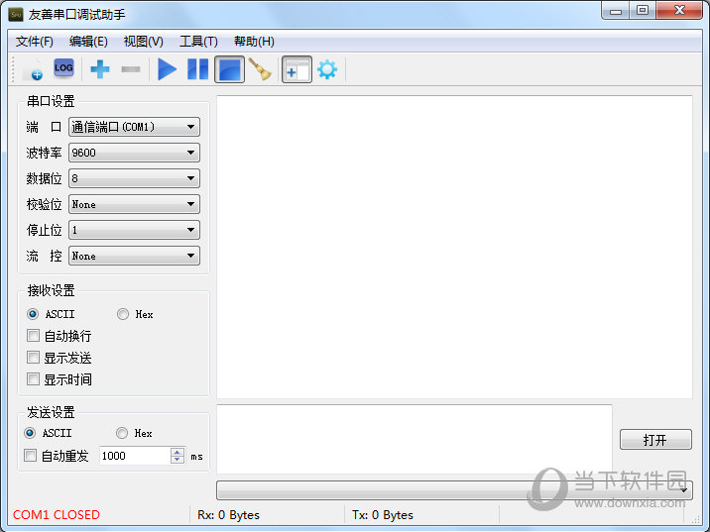This screenshot has height=532, width=710.
Task: Expand the 端口 COM1 dropdown
Action: pyautogui.click(x=134, y=127)
